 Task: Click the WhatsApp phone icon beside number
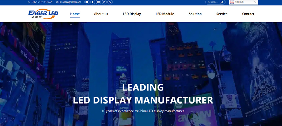[29, 2]
